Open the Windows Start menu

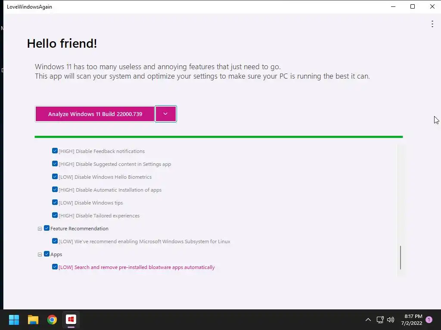[x=14, y=320]
